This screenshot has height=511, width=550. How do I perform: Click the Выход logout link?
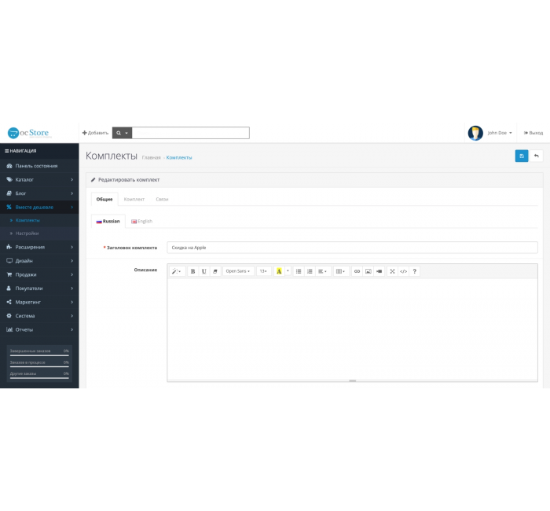coord(533,133)
